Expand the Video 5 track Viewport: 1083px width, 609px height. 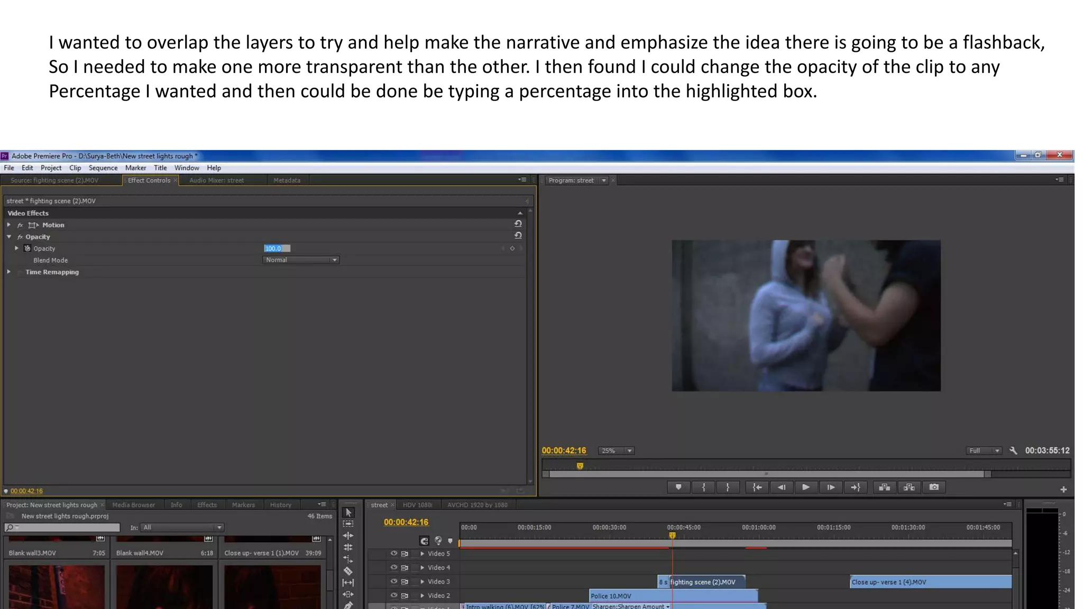422,553
